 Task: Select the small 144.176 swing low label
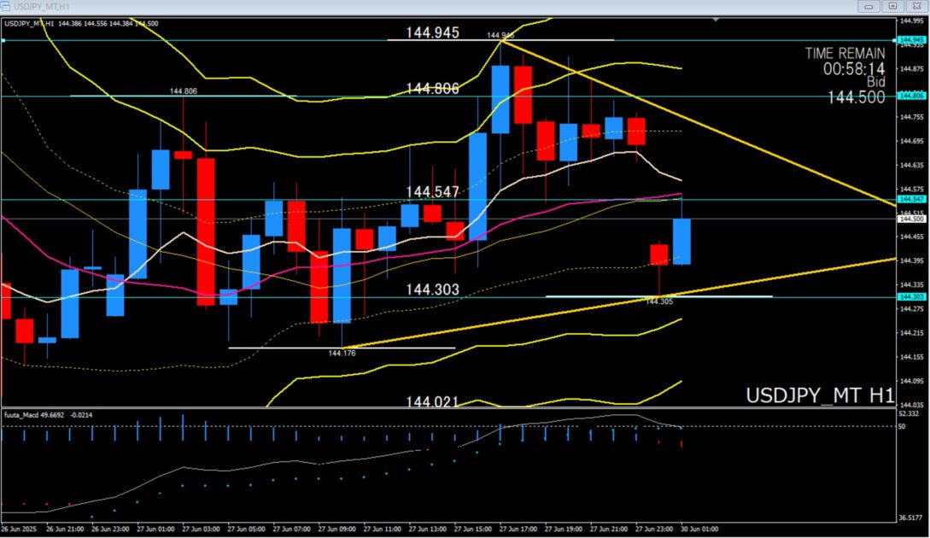342,353
